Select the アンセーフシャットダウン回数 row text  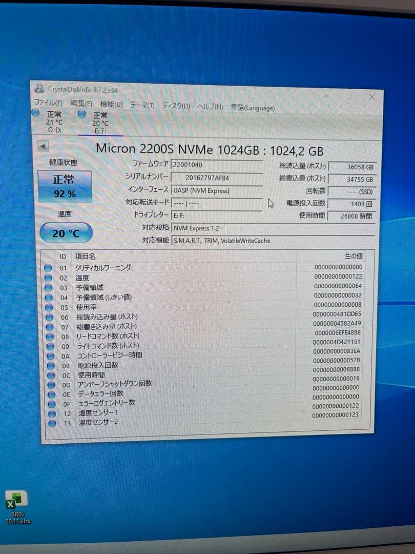point(115,383)
